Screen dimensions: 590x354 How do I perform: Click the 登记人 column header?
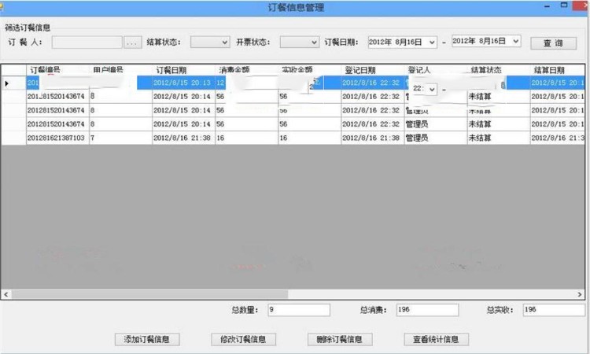436,70
